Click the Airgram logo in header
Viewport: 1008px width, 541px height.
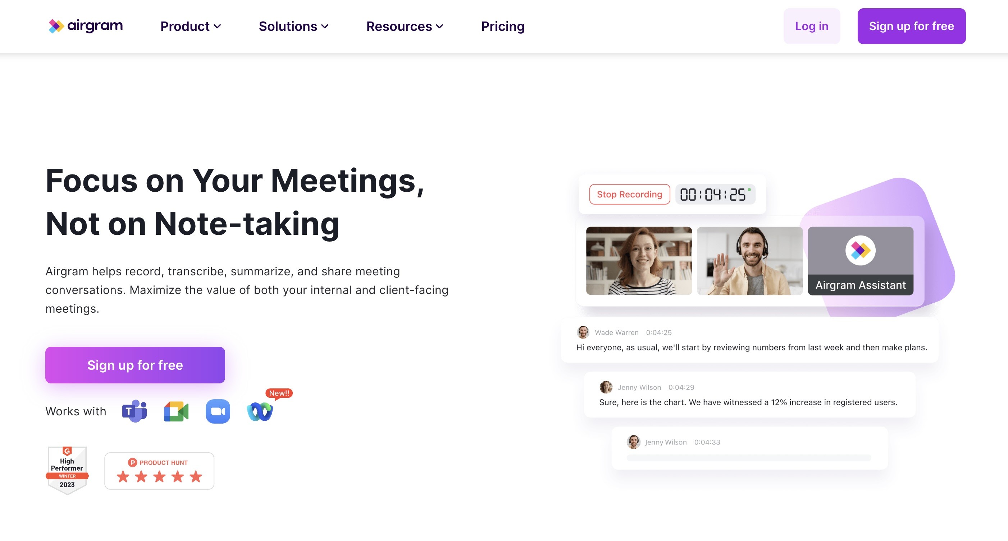tap(86, 26)
